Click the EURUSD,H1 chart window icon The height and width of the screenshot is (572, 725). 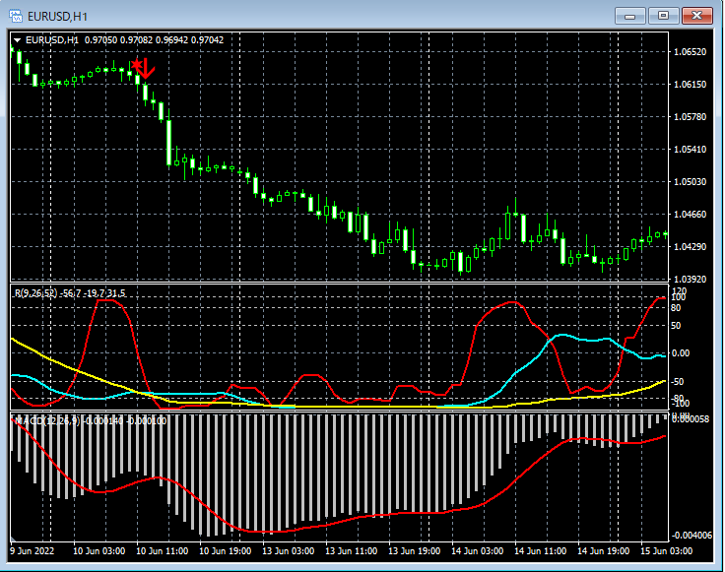[16, 16]
